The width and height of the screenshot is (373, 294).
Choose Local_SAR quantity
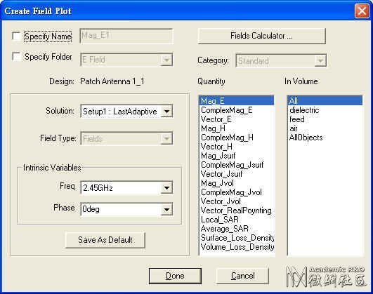click(220, 220)
